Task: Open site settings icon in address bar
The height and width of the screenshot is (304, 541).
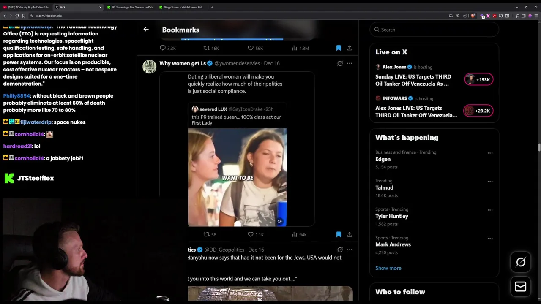Action: tap(32, 16)
